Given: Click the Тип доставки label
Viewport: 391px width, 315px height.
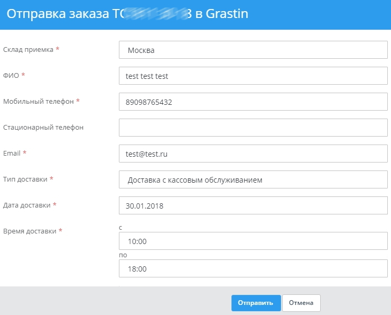Looking at the screenshot, I should [25, 179].
